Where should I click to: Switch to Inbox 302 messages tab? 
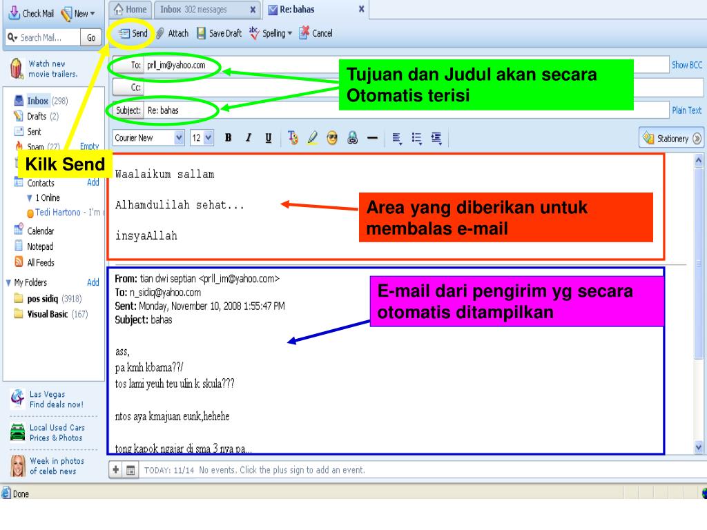point(193,10)
